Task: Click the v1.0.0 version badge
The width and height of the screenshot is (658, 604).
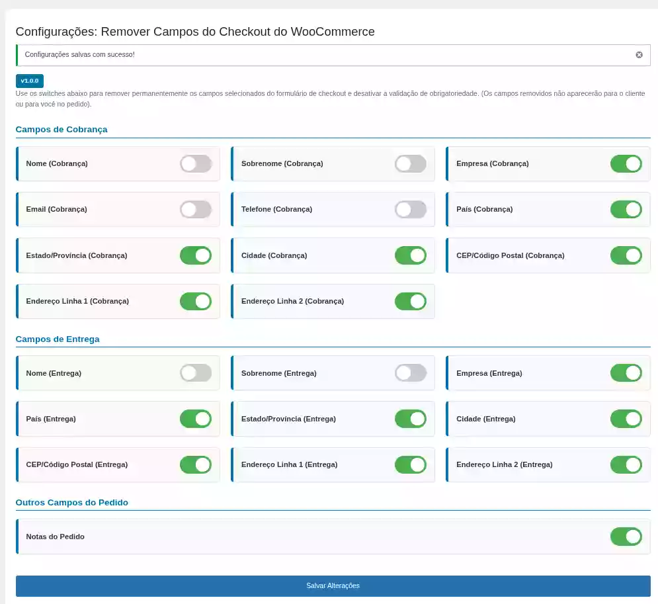Action: coord(30,81)
